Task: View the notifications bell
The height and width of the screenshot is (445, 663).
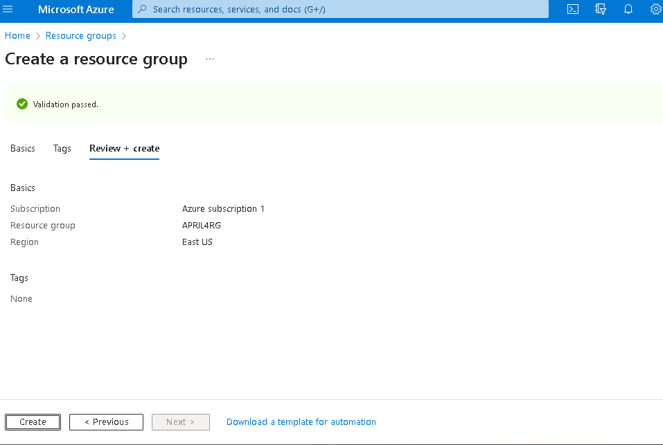Action: point(628,10)
